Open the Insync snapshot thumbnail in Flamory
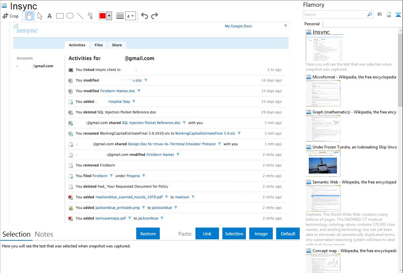Screen dimensions: 403x273 (x=324, y=48)
